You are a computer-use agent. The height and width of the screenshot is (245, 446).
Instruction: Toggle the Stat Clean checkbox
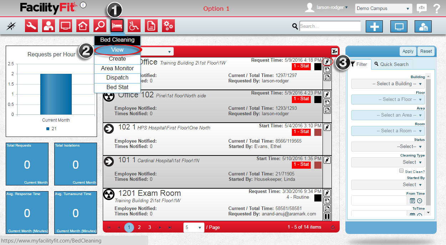pos(401,171)
